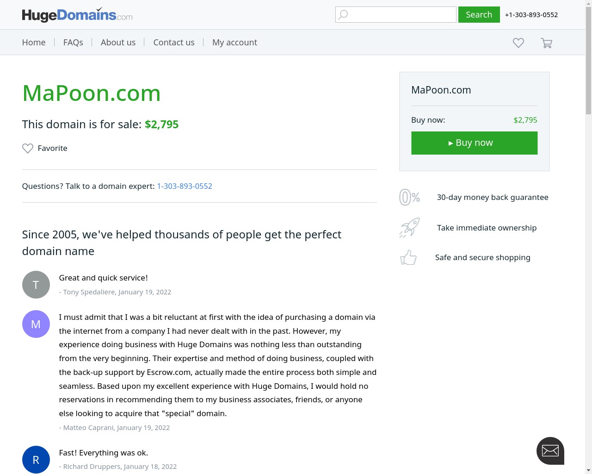592x474 pixels.
Task: Open the Home menu item
Action: click(34, 43)
